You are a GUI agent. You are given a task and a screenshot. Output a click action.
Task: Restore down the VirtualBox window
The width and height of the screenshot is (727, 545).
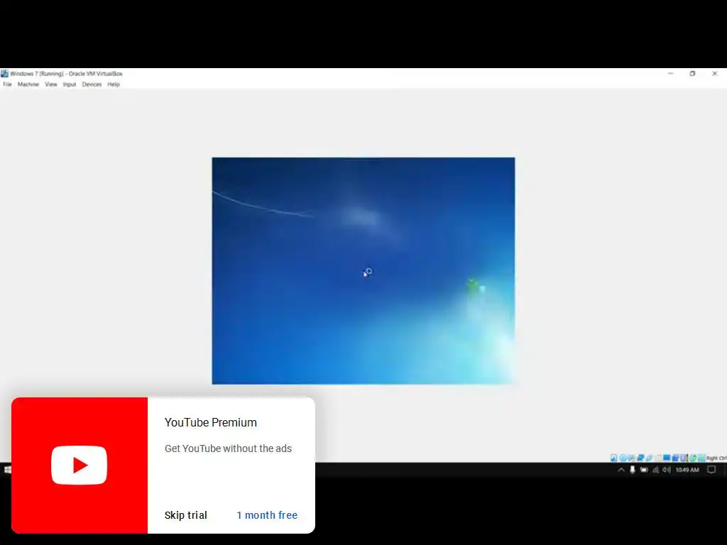692,73
